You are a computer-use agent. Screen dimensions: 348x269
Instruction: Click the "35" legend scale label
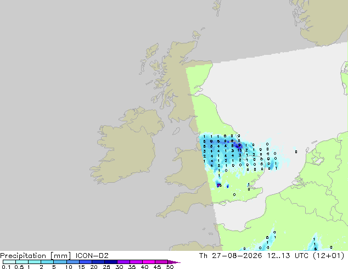(132, 267)
